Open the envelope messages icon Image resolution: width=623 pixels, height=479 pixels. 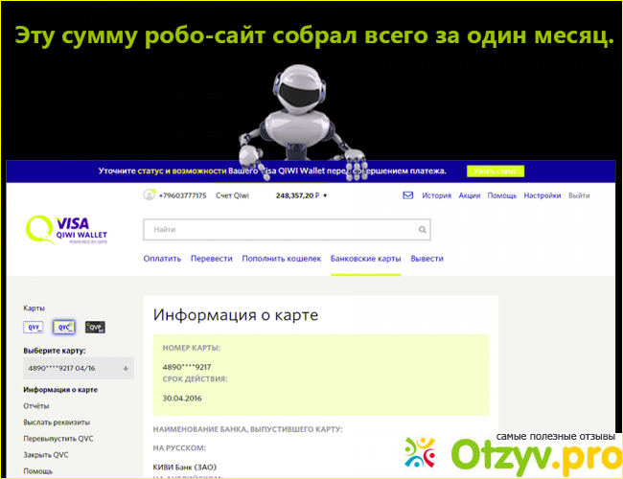[x=407, y=195]
